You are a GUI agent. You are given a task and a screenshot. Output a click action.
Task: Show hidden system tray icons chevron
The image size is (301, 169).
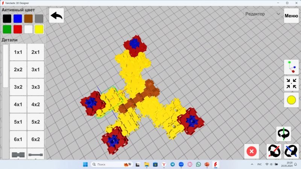tap(251, 164)
